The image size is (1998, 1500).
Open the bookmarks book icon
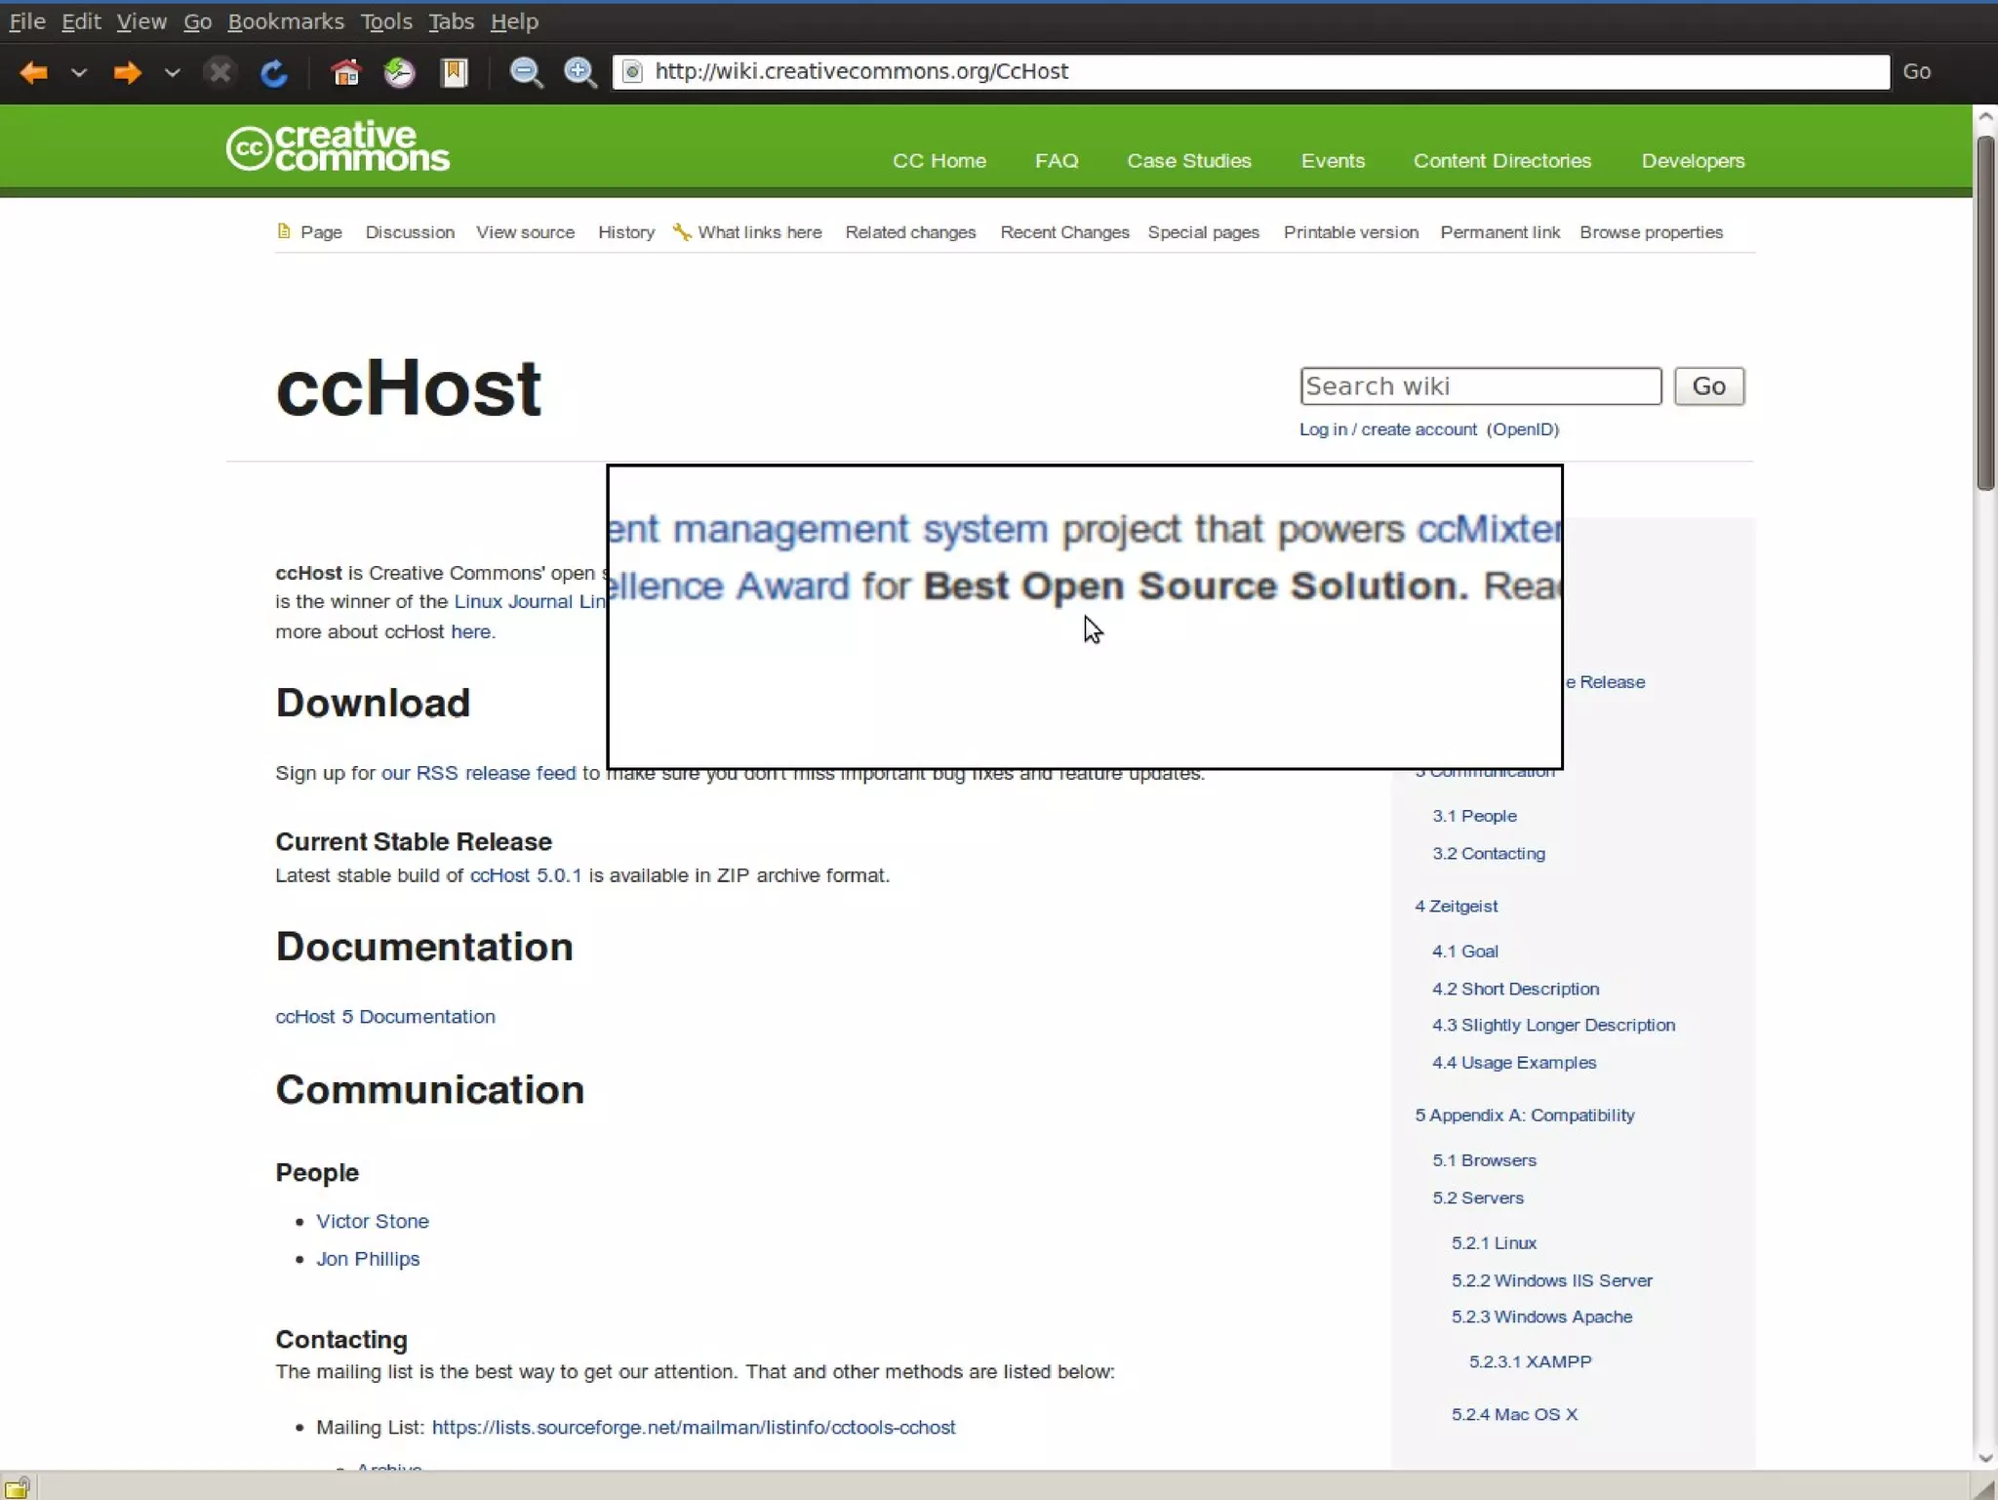point(454,72)
